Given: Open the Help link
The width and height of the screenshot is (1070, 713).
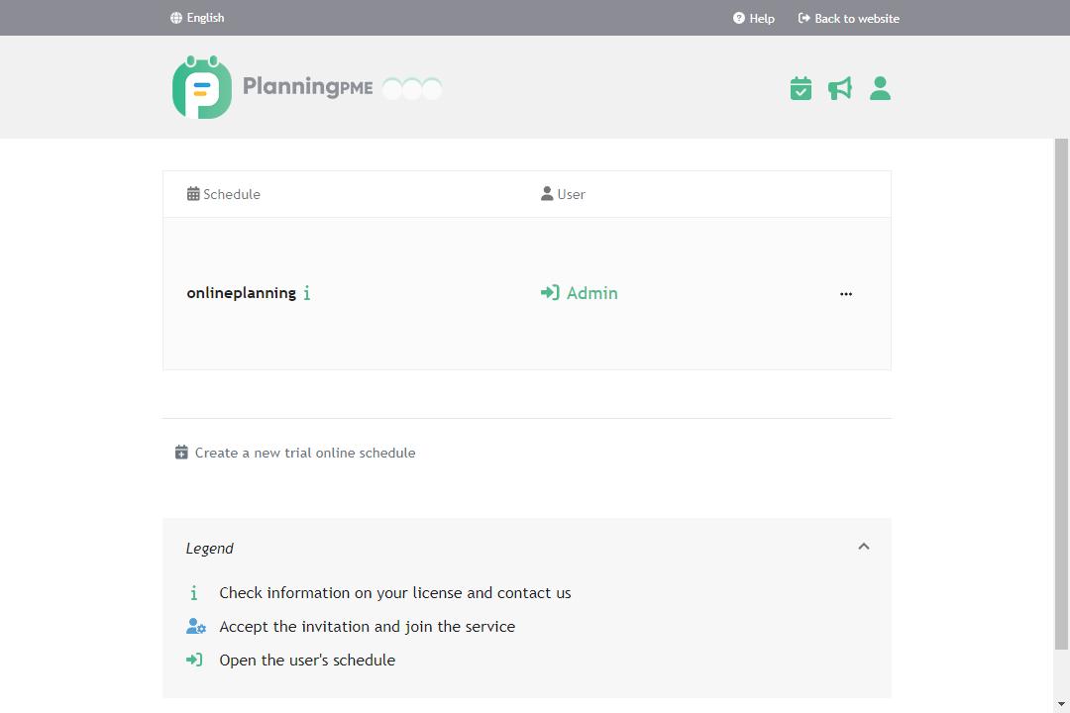Looking at the screenshot, I should (x=753, y=19).
